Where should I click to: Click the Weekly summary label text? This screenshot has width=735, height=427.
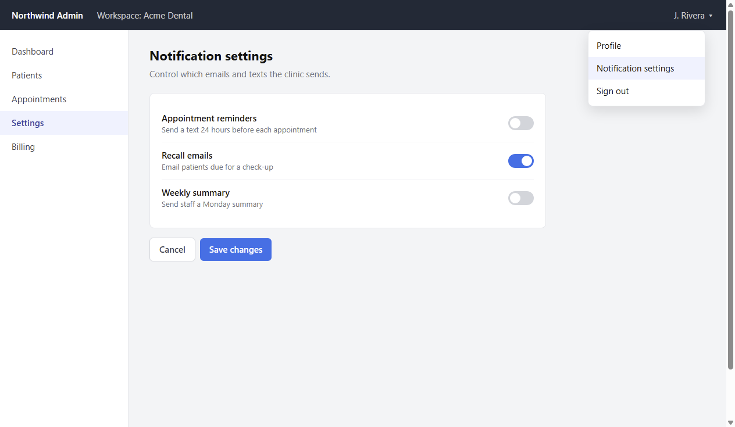coord(195,193)
